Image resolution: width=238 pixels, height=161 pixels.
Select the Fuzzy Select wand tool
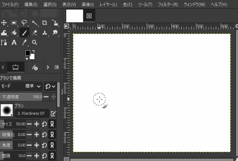(35, 23)
